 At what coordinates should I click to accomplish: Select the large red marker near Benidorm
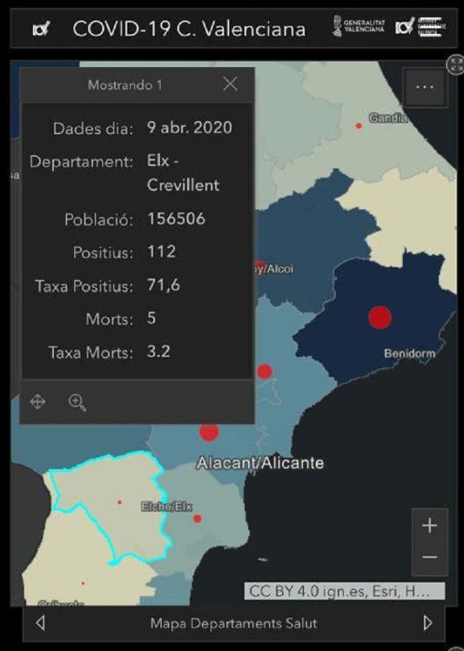click(x=379, y=317)
